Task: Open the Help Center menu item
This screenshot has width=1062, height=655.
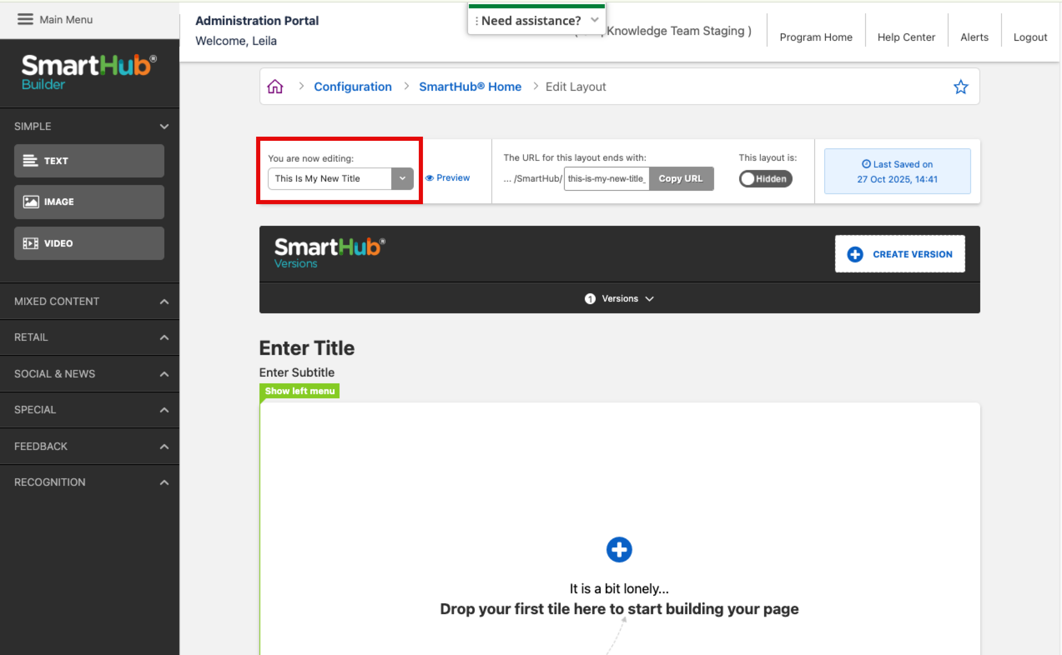Action: (906, 37)
